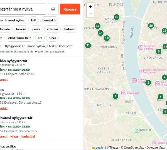Image resolution: width=167 pixels, height=150 pixels.
Task: Click the 630 m distance text
Action: pyautogui.click(x=21, y=94)
